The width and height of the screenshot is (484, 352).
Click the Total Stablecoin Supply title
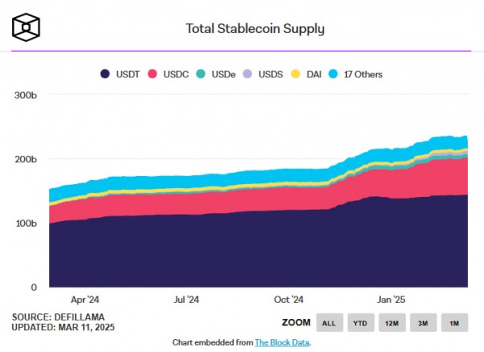point(255,29)
